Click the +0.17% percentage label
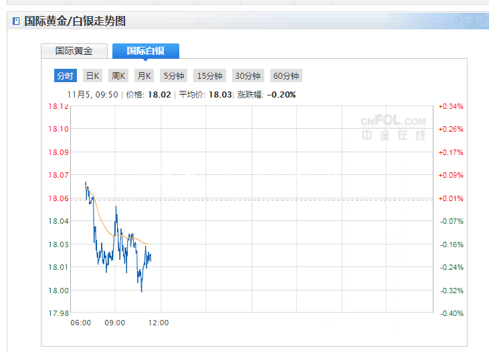 coord(451,152)
